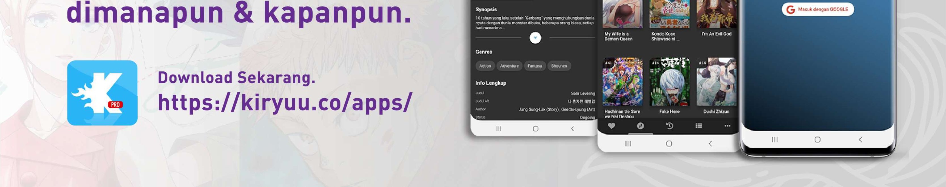This screenshot has width=946, height=187.
Task: Select the Action genre tag
Action: pyautogui.click(x=485, y=66)
